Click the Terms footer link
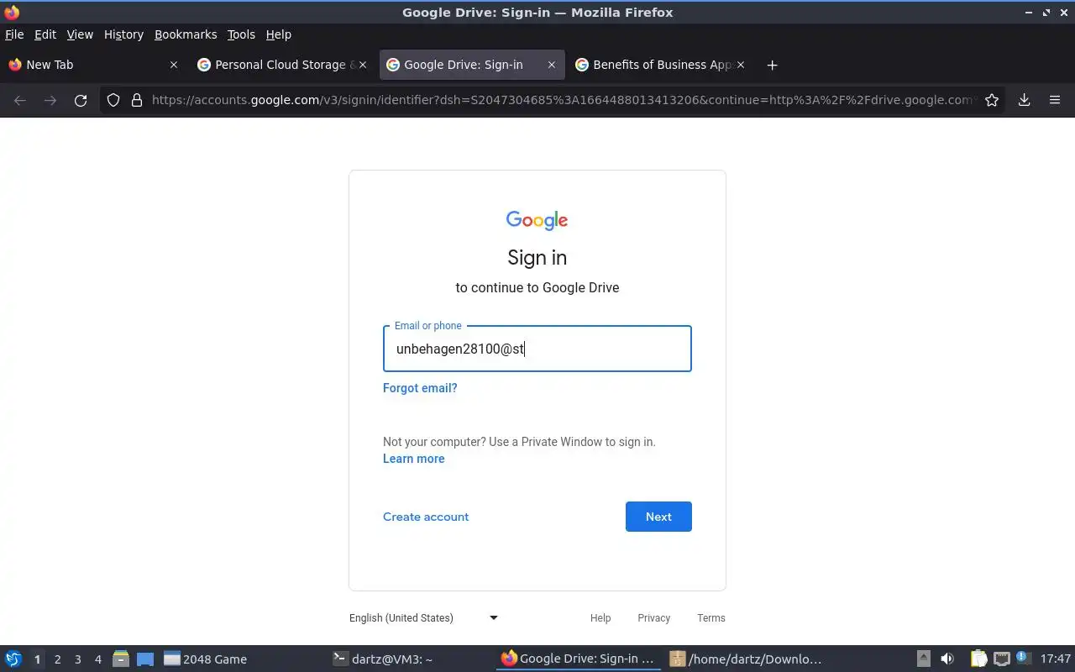The height and width of the screenshot is (672, 1075). click(x=711, y=618)
